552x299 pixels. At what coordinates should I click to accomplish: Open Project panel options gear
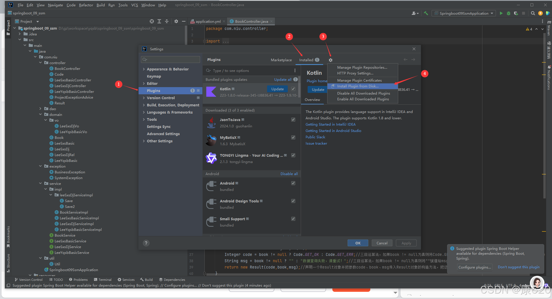click(176, 21)
